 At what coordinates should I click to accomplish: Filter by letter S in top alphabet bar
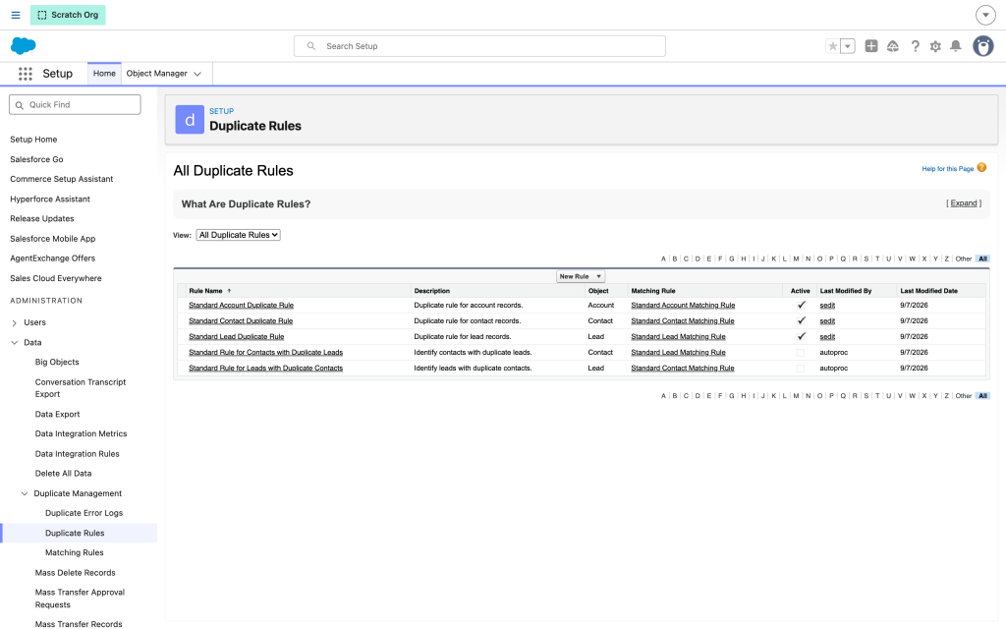(866, 259)
